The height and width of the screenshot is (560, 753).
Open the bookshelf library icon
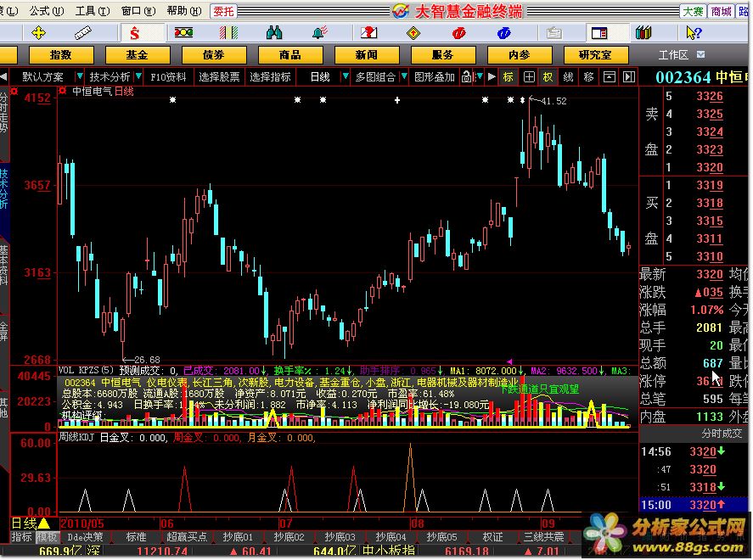(x=643, y=33)
